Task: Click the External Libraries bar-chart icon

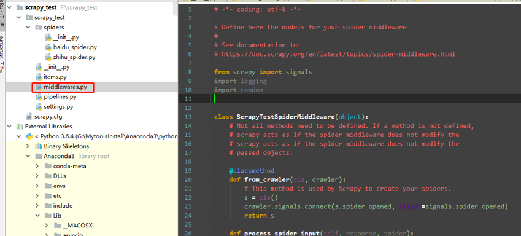Action: coord(20,127)
